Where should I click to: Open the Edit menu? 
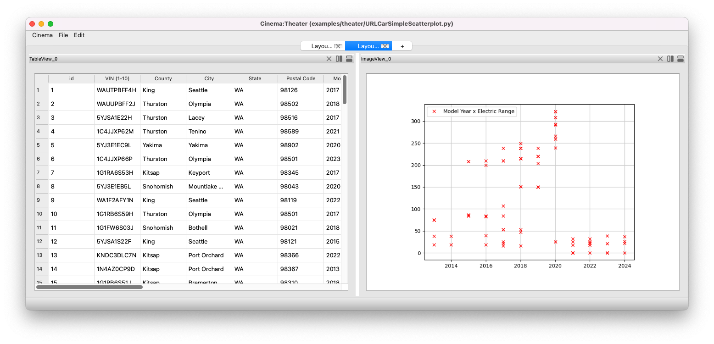(79, 35)
